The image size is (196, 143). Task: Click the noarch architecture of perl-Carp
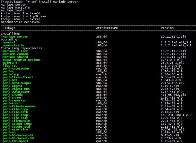(101, 74)
